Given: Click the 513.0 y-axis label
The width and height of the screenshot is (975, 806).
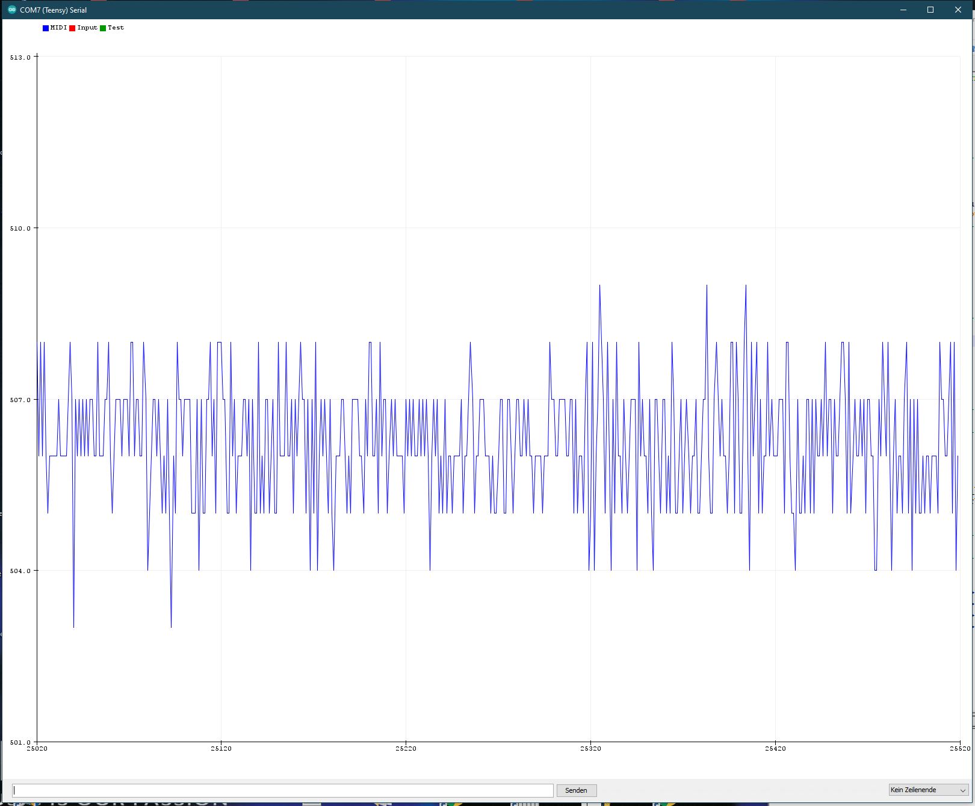Looking at the screenshot, I should [x=20, y=58].
